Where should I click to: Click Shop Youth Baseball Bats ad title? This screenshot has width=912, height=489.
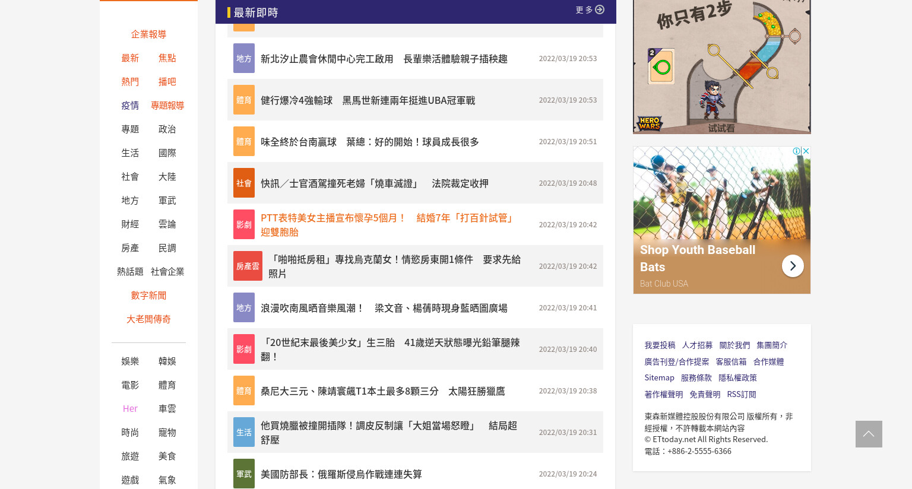pos(698,259)
